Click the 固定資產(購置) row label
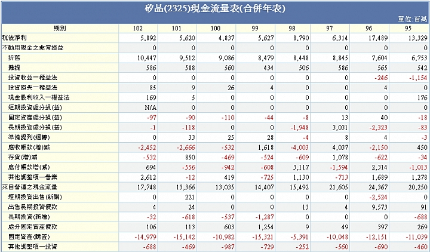Image resolution: width=430 pixels, height=252 pixels. tap(29, 236)
